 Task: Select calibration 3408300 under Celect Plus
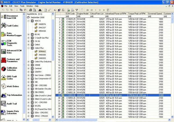point(42,55)
